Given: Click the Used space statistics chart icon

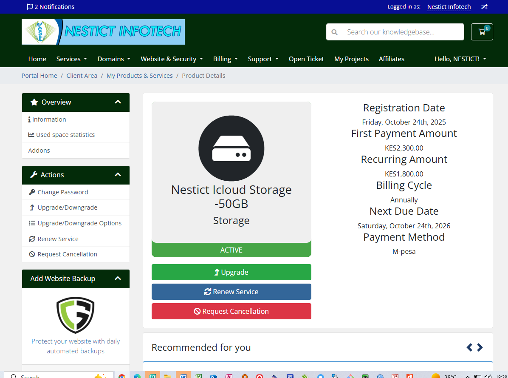Looking at the screenshot, I should [31, 135].
